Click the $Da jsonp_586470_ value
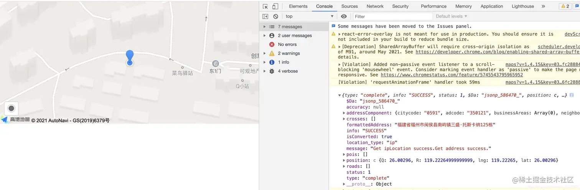 [379, 101]
